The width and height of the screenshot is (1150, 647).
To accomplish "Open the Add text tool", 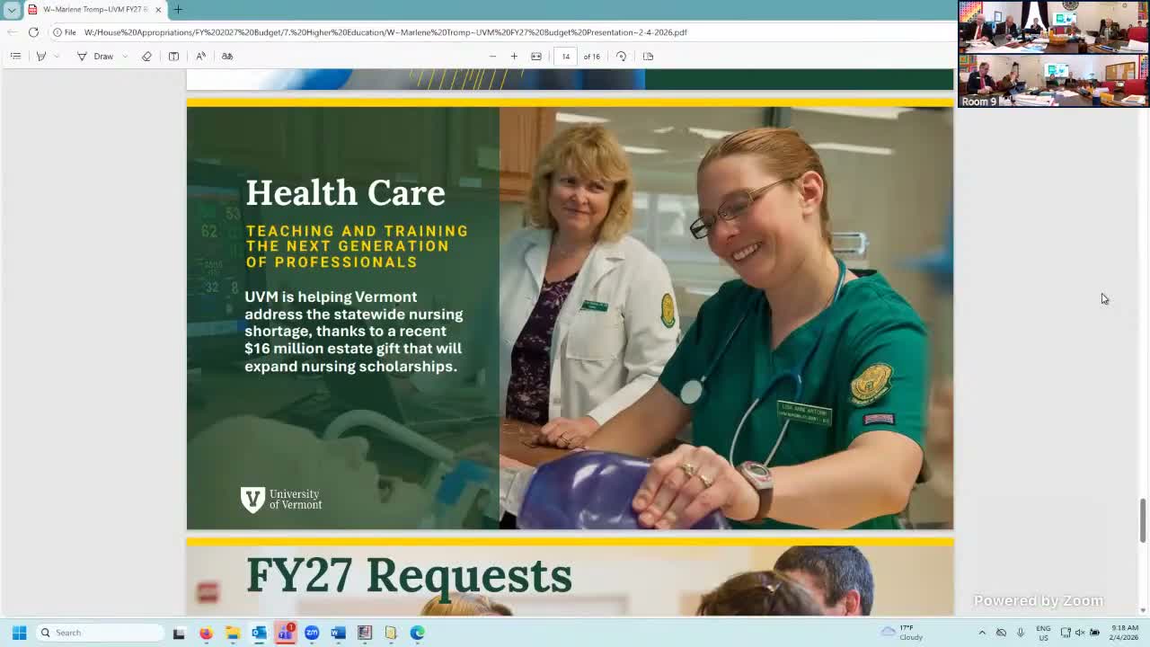I will pyautogui.click(x=173, y=56).
